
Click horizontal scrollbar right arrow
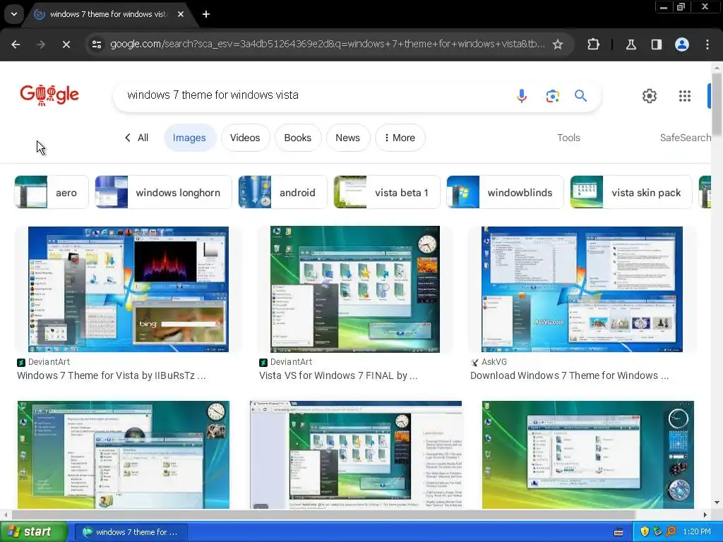(705, 514)
